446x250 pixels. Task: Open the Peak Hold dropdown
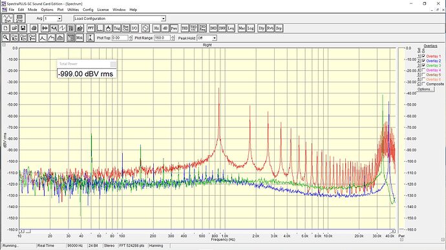tap(214, 38)
